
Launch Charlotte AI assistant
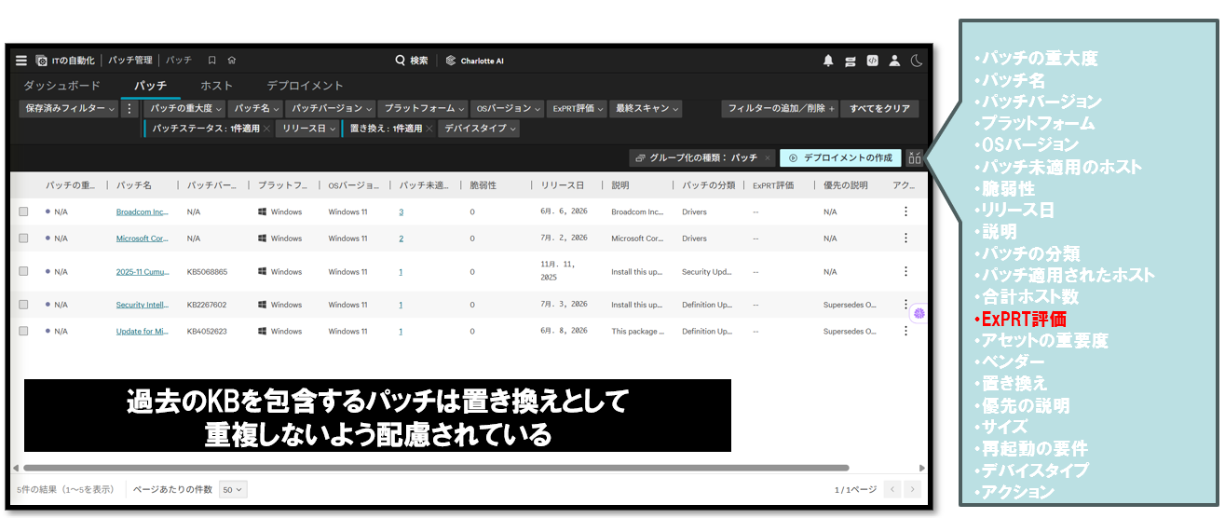click(475, 61)
